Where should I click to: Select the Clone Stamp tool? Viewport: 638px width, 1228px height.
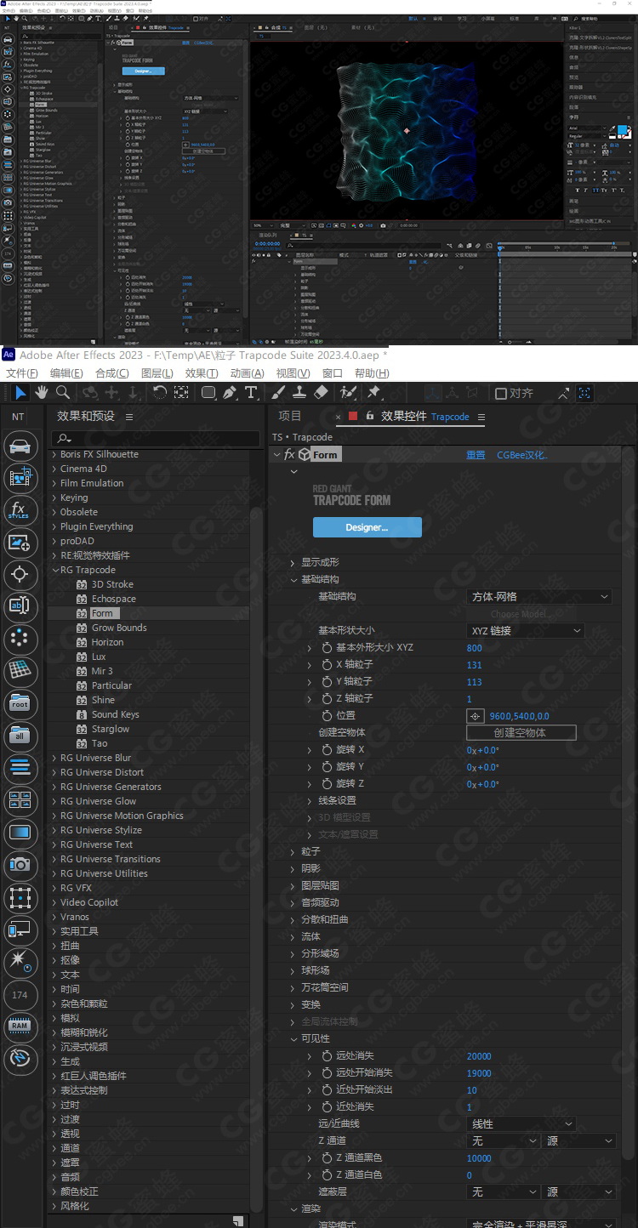(x=299, y=392)
